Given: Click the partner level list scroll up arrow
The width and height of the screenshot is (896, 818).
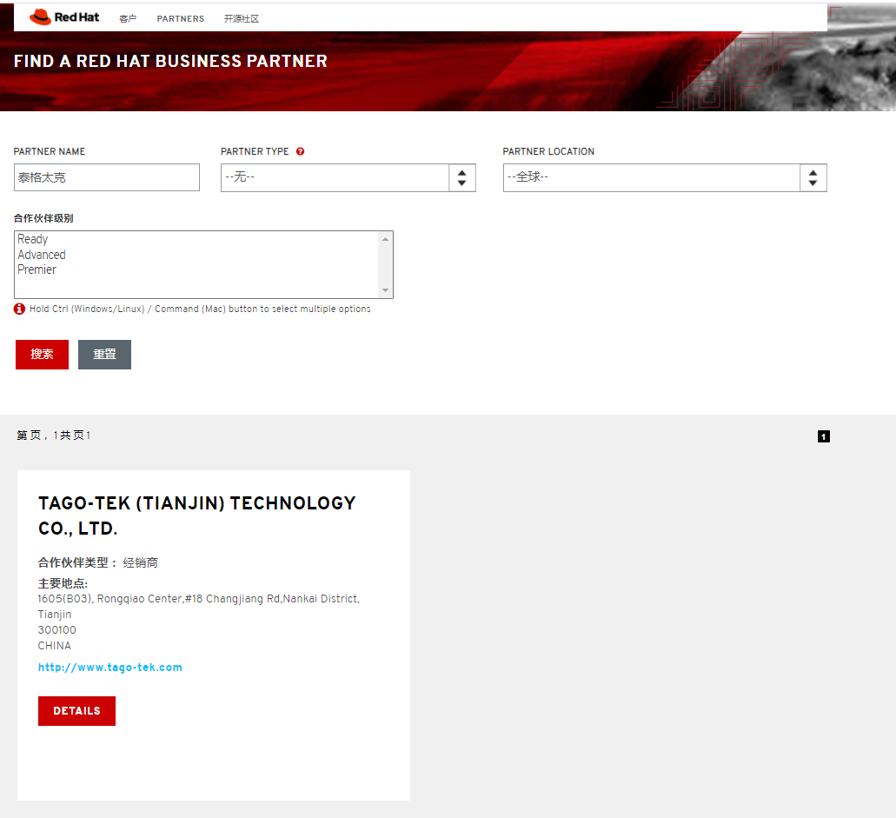Looking at the screenshot, I should [x=386, y=239].
